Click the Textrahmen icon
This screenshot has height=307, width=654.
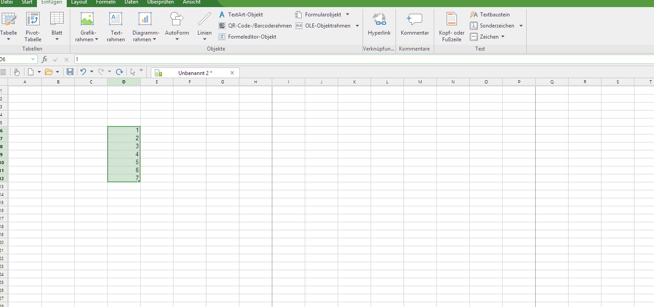[x=116, y=26]
